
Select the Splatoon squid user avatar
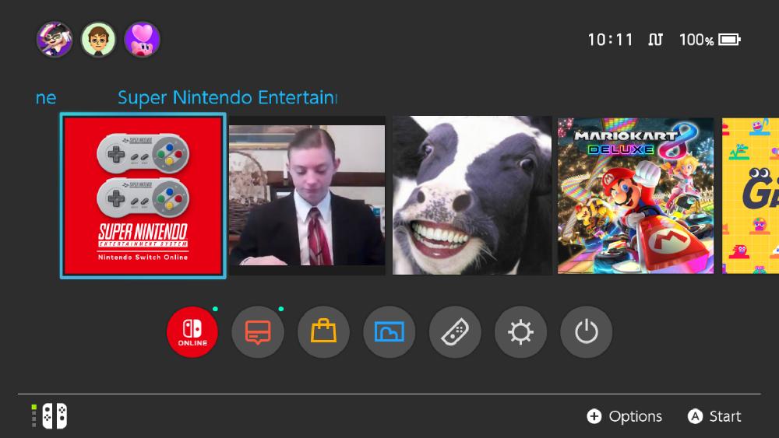click(x=55, y=39)
